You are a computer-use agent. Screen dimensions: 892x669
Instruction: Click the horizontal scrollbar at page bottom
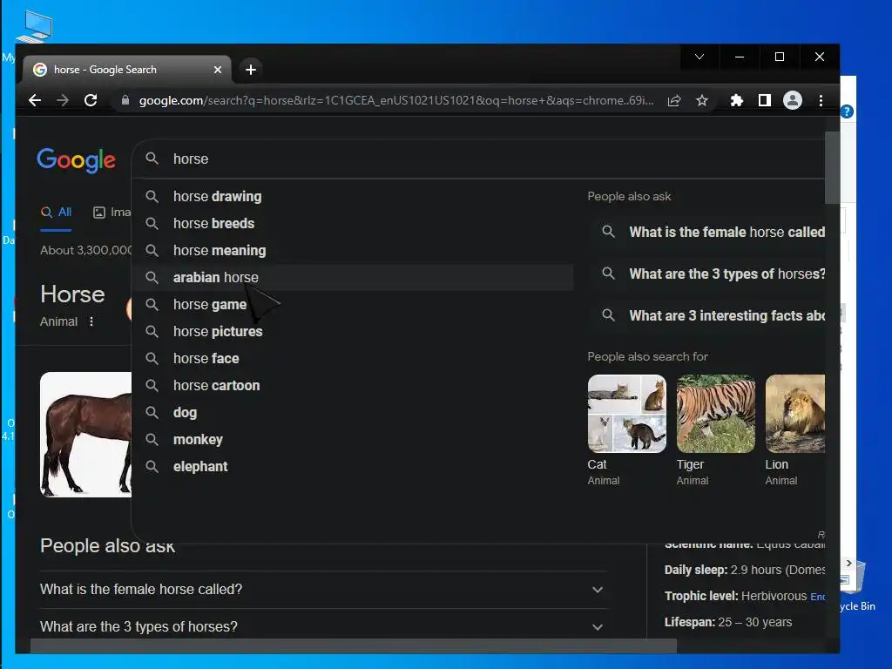click(x=354, y=645)
